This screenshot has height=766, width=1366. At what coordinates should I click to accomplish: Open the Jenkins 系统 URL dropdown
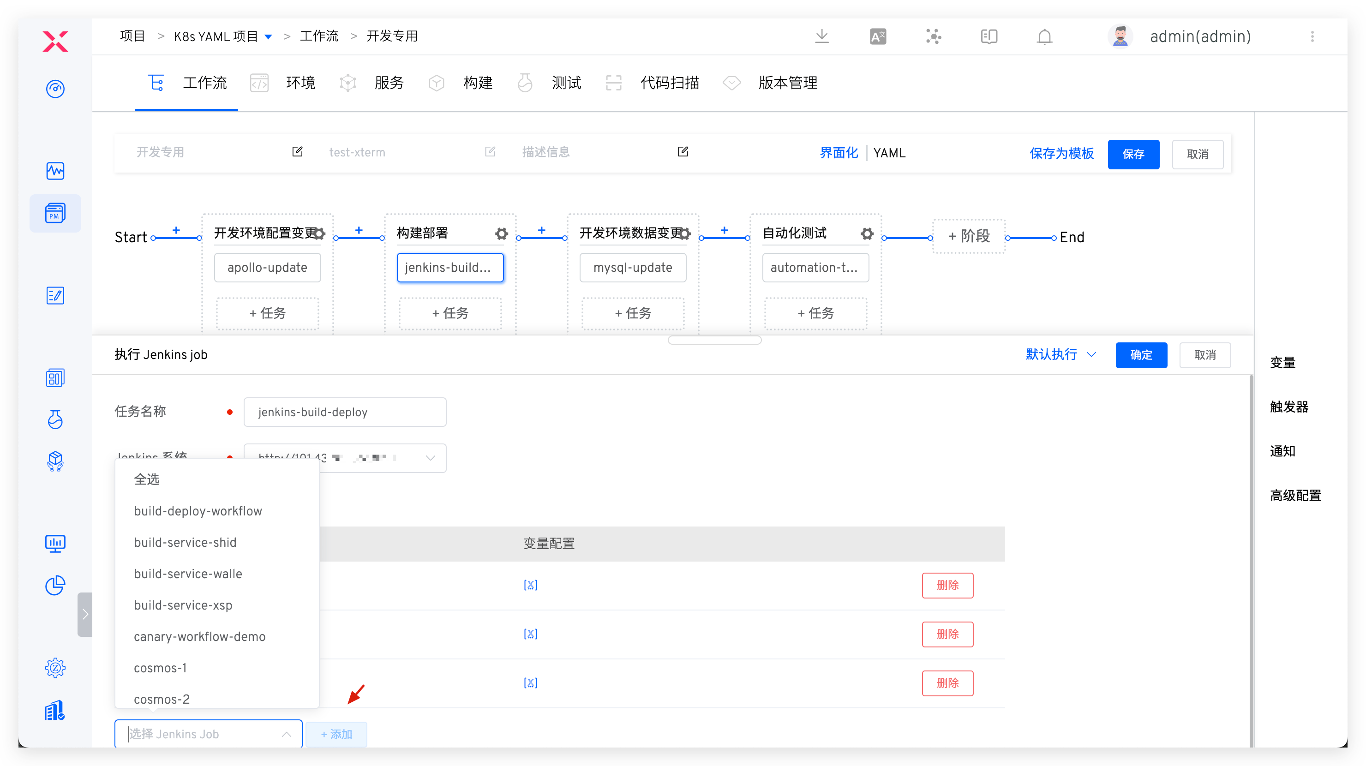[x=345, y=457]
